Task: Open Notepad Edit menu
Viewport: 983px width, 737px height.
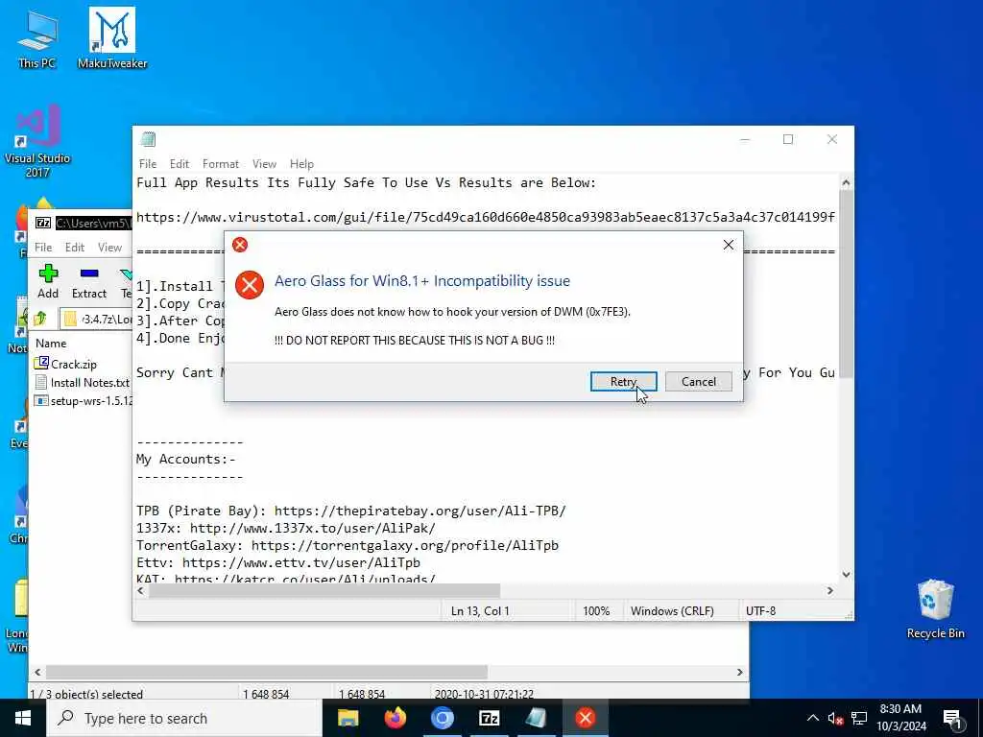Action: [180, 163]
